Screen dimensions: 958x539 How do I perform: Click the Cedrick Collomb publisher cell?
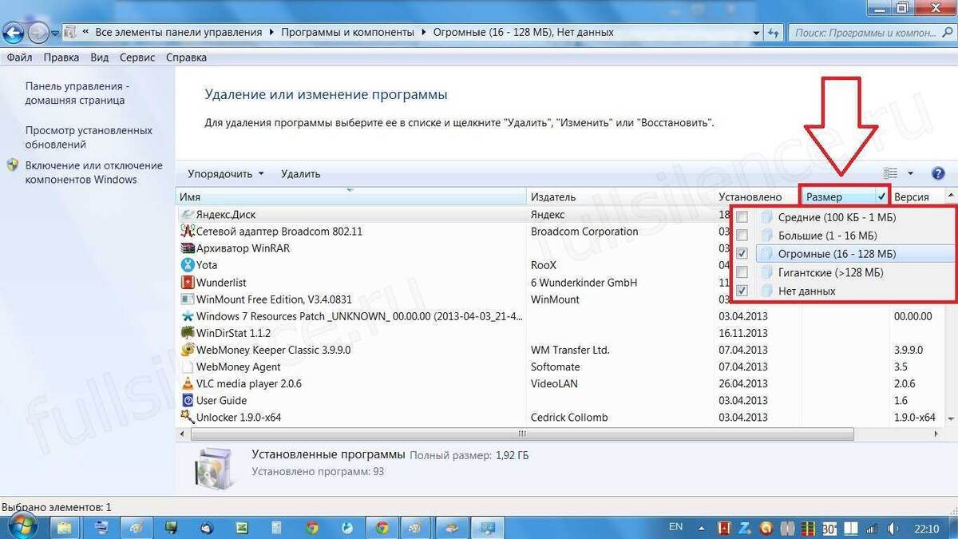569,417
